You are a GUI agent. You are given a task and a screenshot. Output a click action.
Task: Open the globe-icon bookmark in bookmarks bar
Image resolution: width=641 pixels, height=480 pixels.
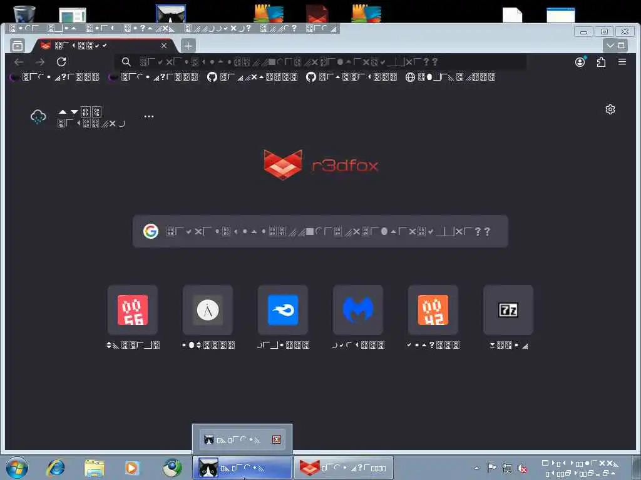pyautogui.click(x=451, y=77)
